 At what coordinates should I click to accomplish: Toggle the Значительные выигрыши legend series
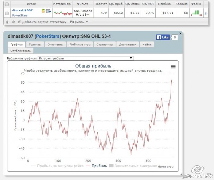pyautogui.click(x=133, y=166)
